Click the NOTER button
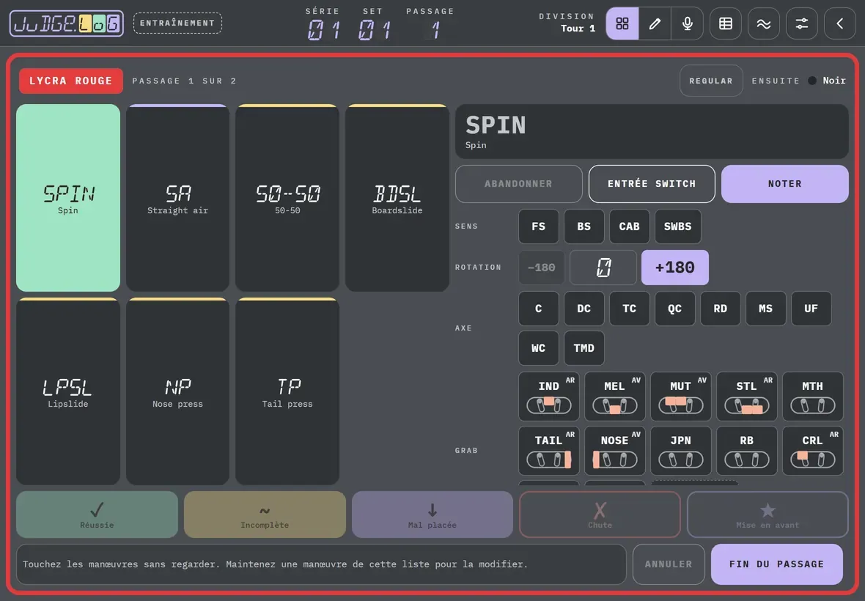The width and height of the screenshot is (865, 601). pyautogui.click(x=784, y=184)
